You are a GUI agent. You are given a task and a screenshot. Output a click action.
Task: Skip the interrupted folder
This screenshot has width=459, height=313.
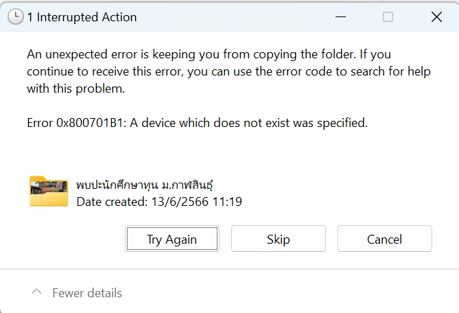click(x=279, y=239)
